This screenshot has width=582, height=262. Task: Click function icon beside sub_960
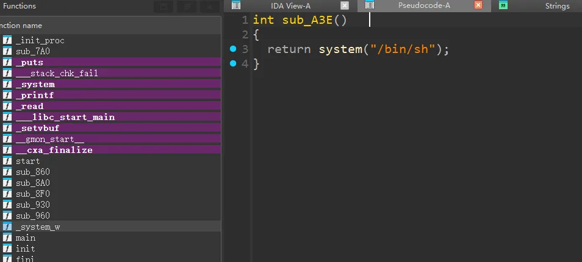(x=7, y=216)
